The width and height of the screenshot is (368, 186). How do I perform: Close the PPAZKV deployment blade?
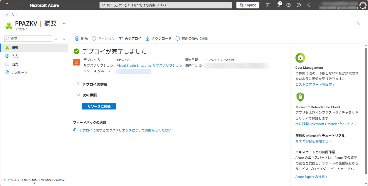pos(359,24)
